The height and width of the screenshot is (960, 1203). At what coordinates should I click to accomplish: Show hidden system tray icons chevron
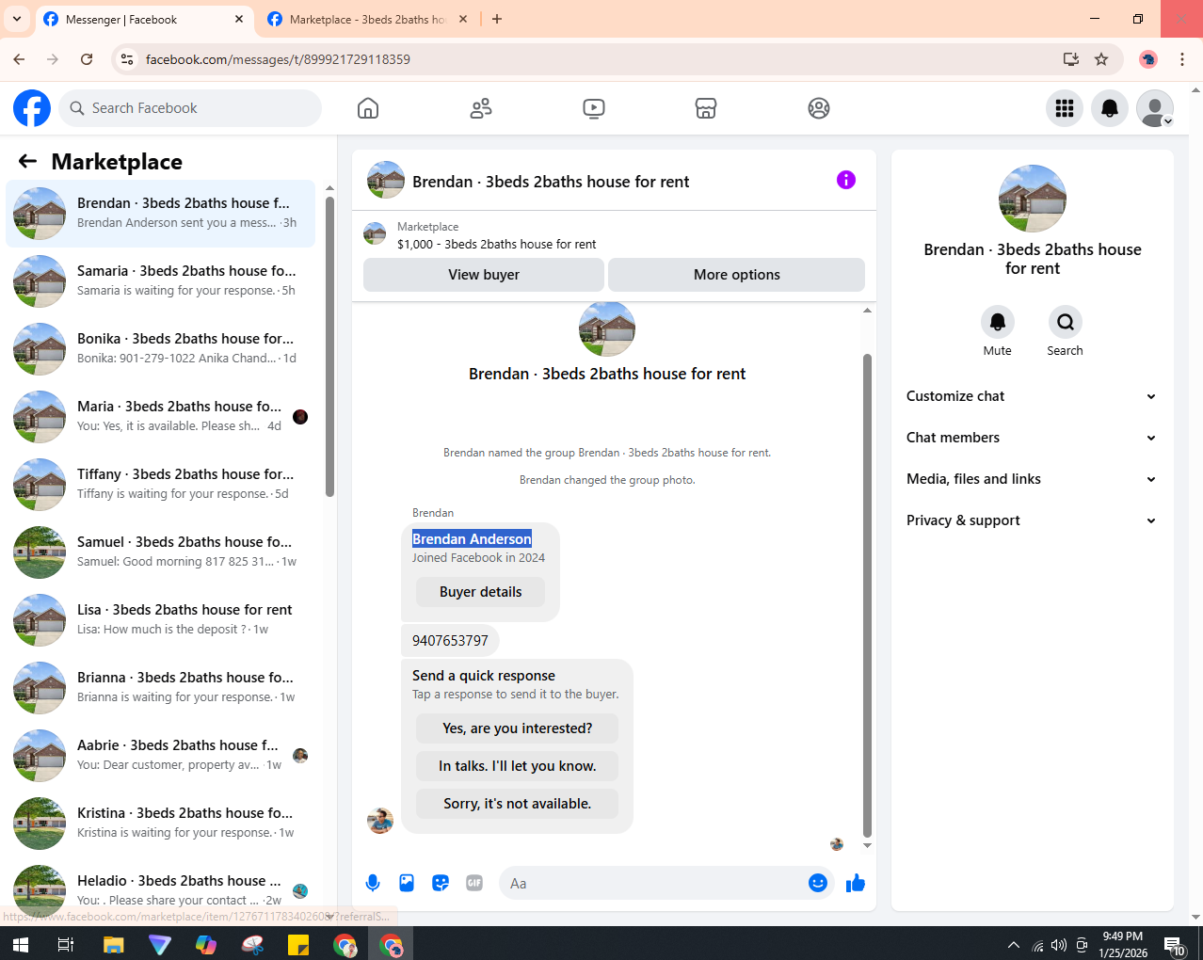(x=1013, y=944)
